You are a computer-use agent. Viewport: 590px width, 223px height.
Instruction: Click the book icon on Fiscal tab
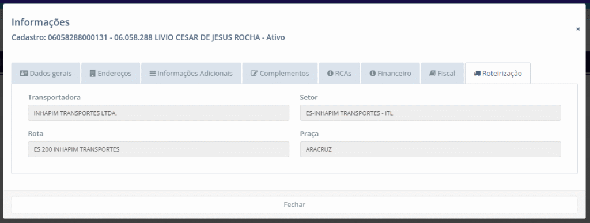(x=432, y=74)
